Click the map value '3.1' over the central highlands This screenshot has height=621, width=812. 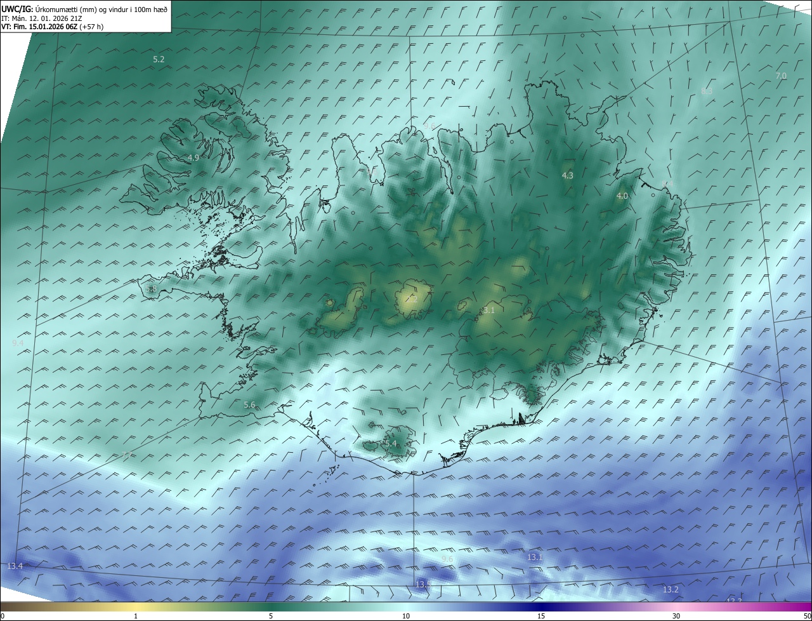click(488, 310)
